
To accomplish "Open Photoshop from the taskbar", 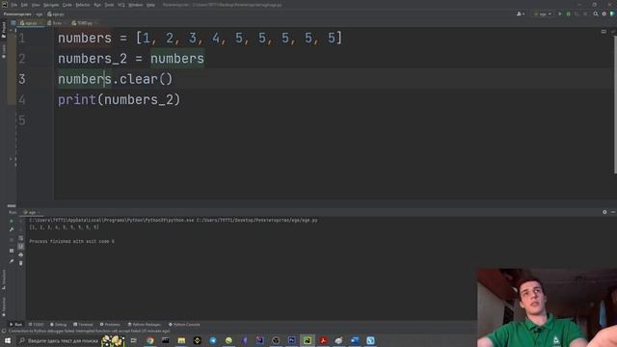I will [x=291, y=340].
